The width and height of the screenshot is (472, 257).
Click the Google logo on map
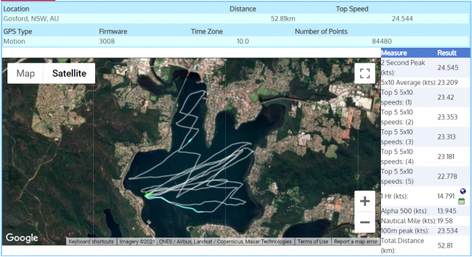click(22, 237)
